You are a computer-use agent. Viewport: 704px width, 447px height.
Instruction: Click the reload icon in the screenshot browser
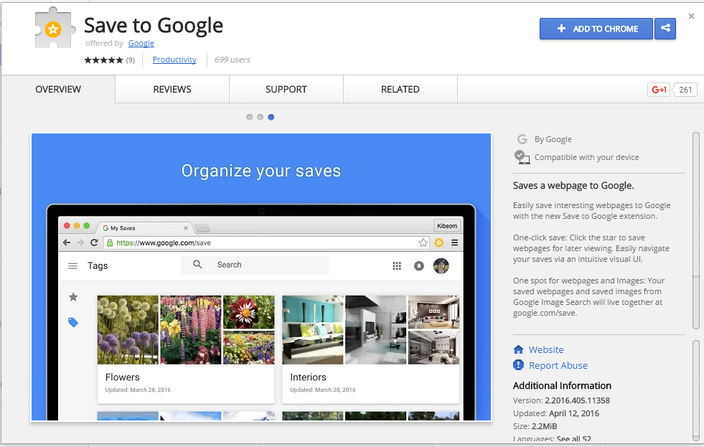pyautogui.click(x=94, y=243)
